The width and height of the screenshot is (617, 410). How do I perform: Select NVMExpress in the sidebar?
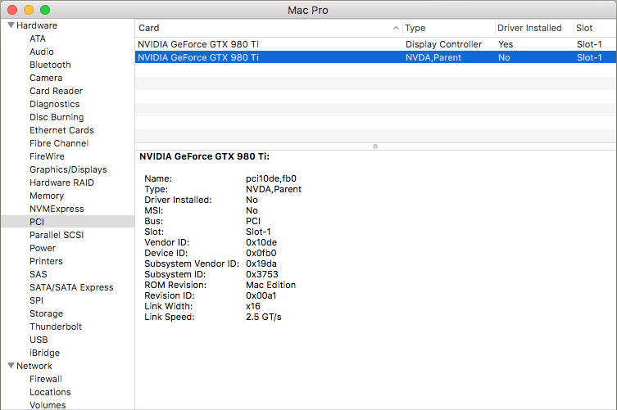tap(57, 209)
